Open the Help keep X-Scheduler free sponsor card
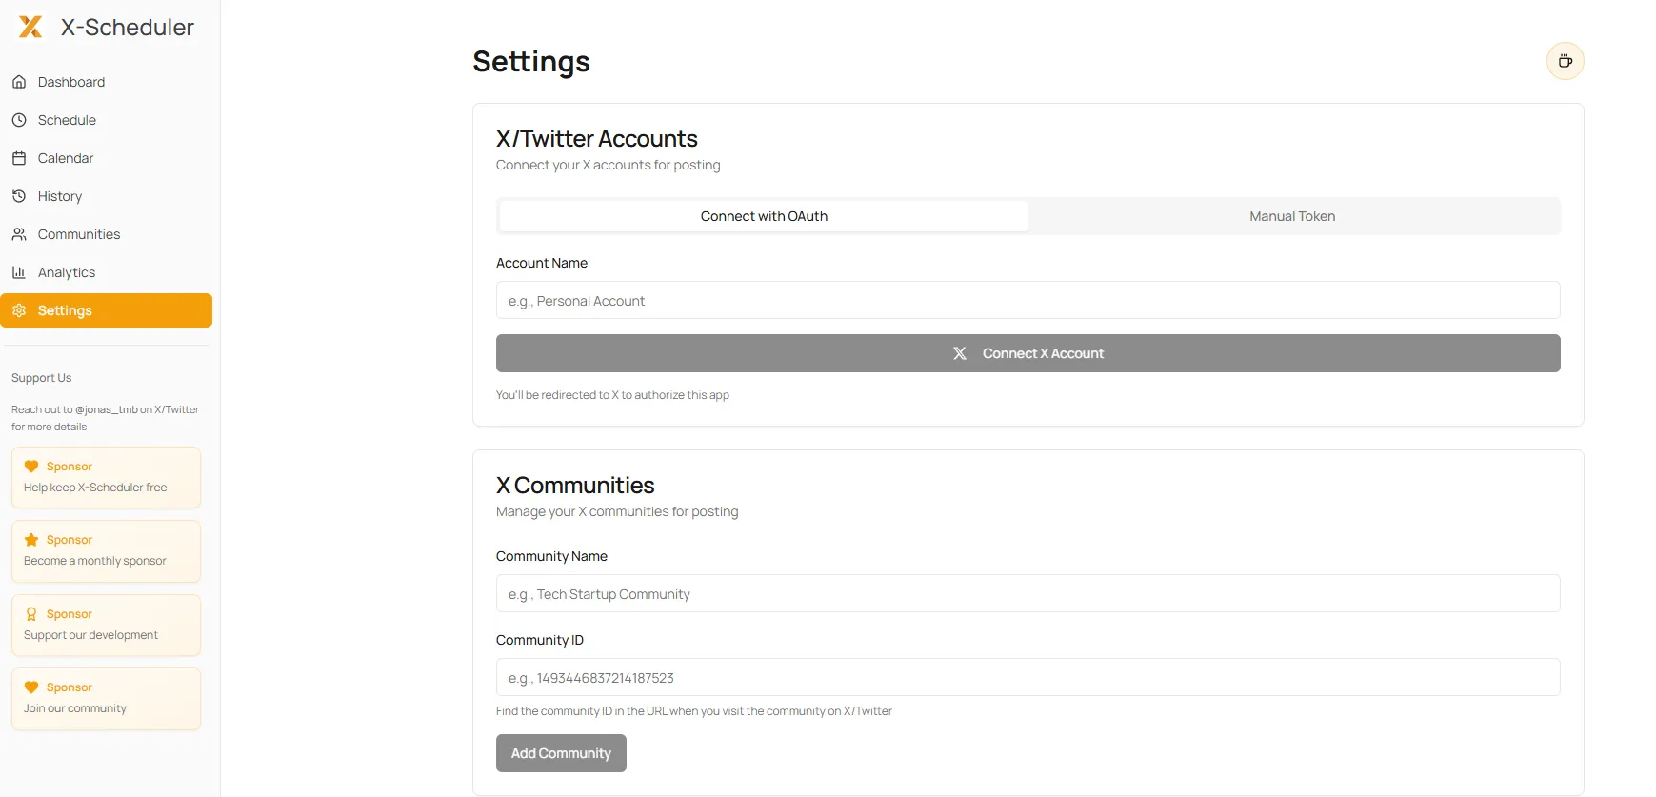Viewport: 1656px width, 797px height. [106, 477]
